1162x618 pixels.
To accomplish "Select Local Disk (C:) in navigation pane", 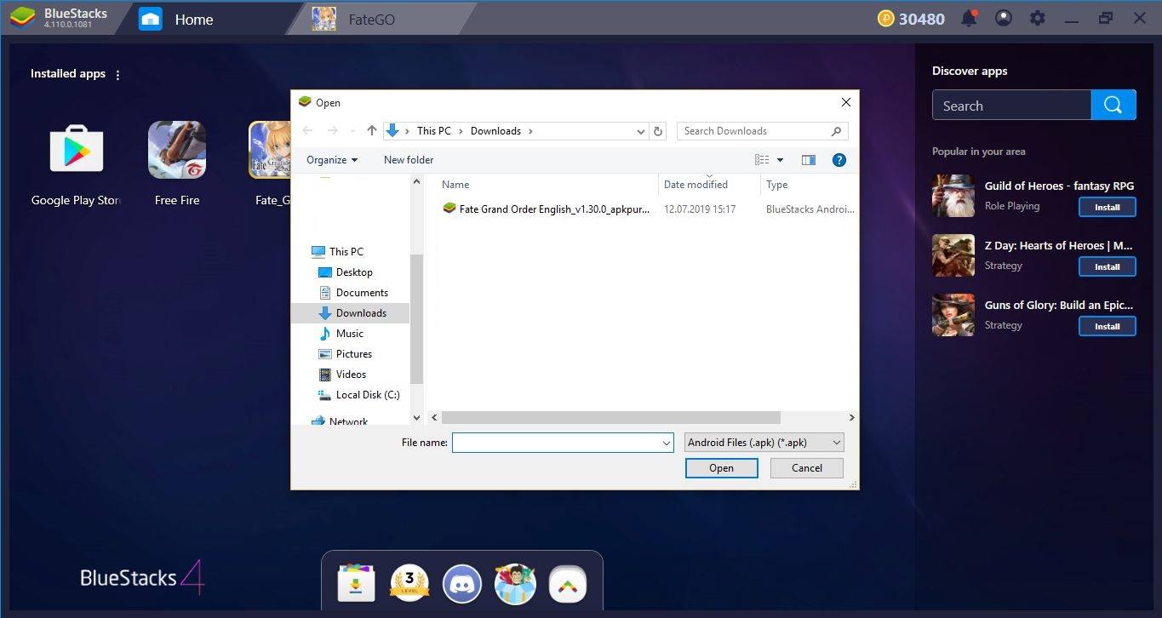I will tap(358, 395).
